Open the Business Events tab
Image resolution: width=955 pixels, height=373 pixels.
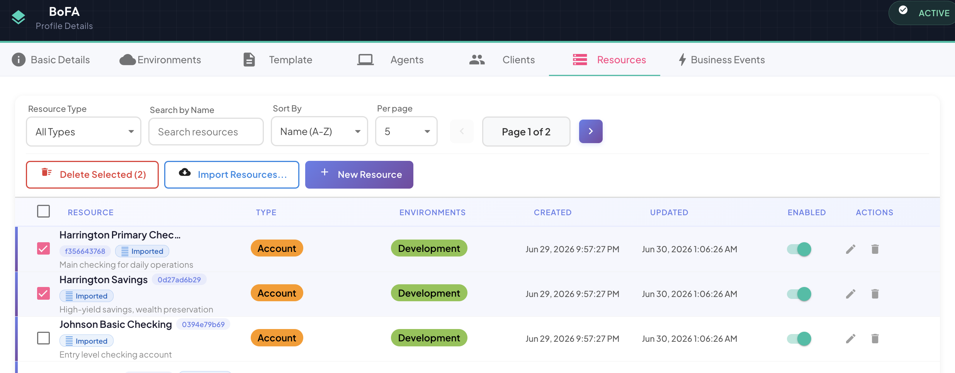coord(722,60)
